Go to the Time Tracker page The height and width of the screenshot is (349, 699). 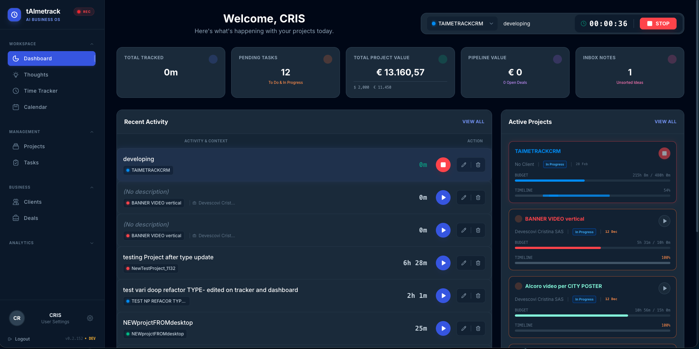click(51, 91)
